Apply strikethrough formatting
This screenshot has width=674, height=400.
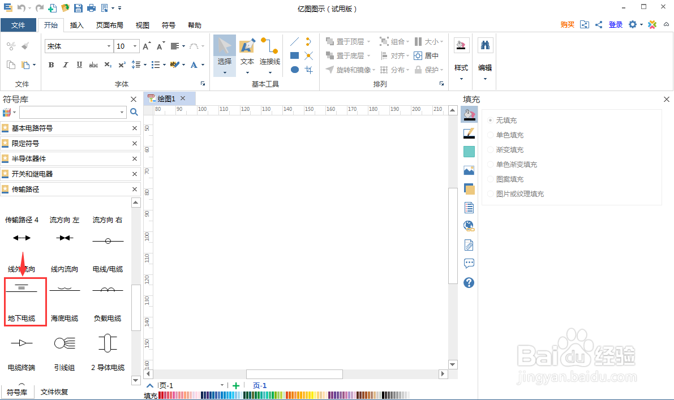click(x=93, y=65)
